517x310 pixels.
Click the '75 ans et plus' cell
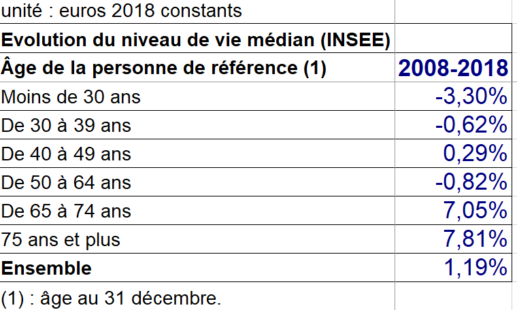197,239
